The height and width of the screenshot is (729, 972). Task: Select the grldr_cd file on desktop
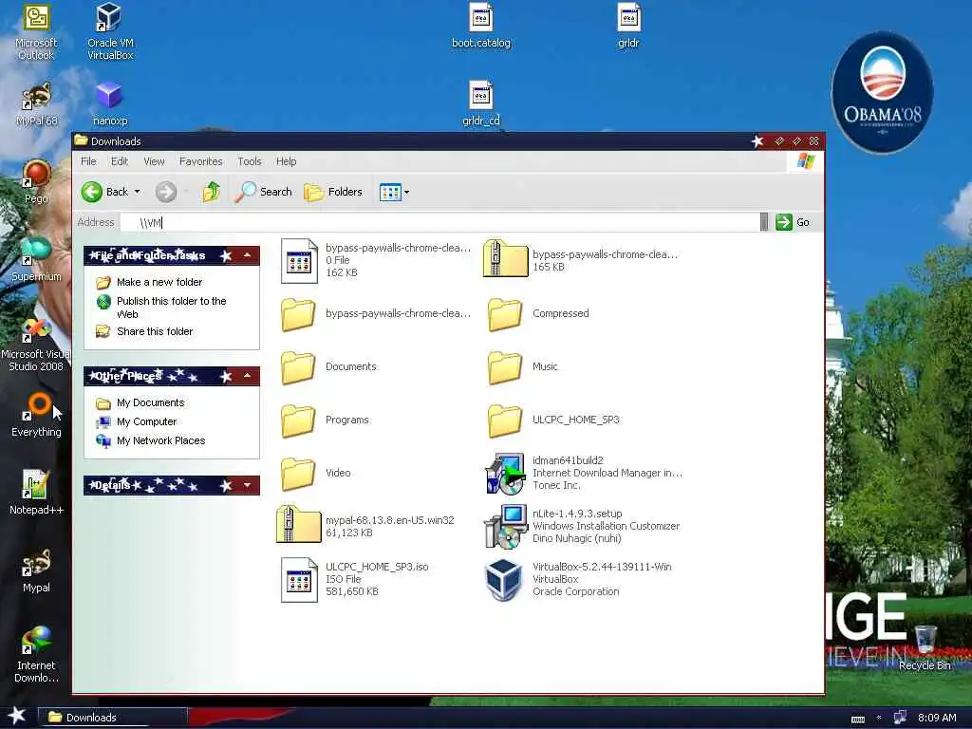tap(481, 103)
